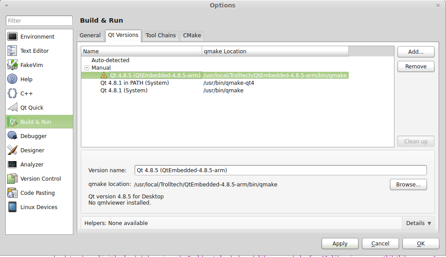The image size is (446, 257).
Task: Click the /usr/bin/qmake location cell
Action: click(223, 91)
